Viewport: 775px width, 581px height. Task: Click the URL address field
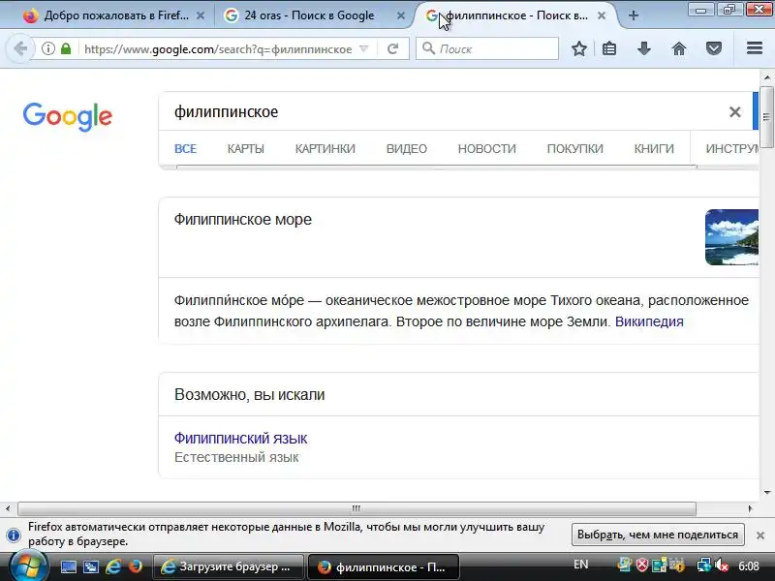coord(218,49)
